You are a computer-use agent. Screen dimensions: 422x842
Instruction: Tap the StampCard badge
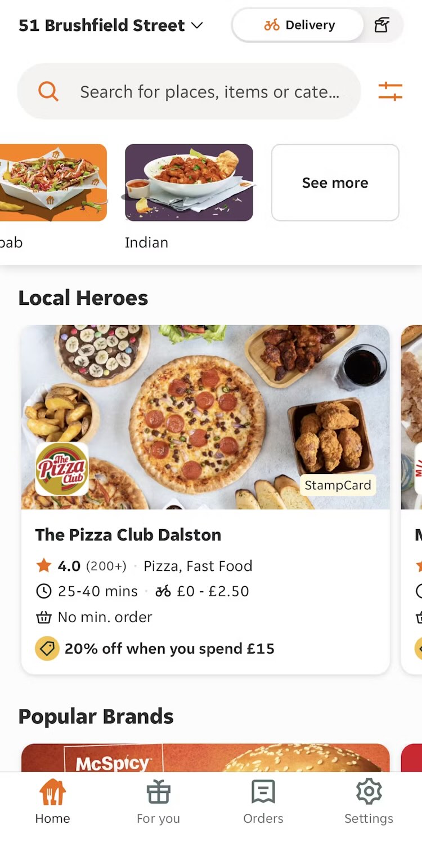[x=338, y=485]
